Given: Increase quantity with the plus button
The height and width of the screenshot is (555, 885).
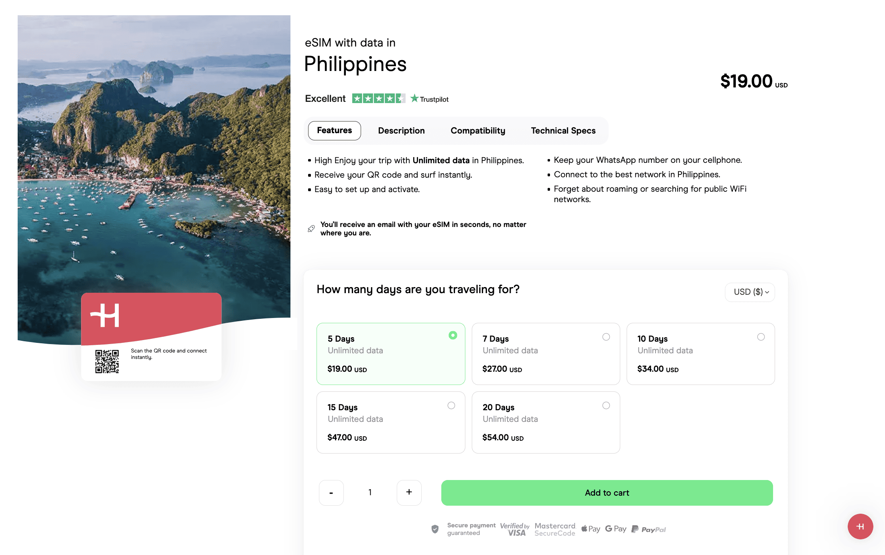Looking at the screenshot, I should coord(409,492).
